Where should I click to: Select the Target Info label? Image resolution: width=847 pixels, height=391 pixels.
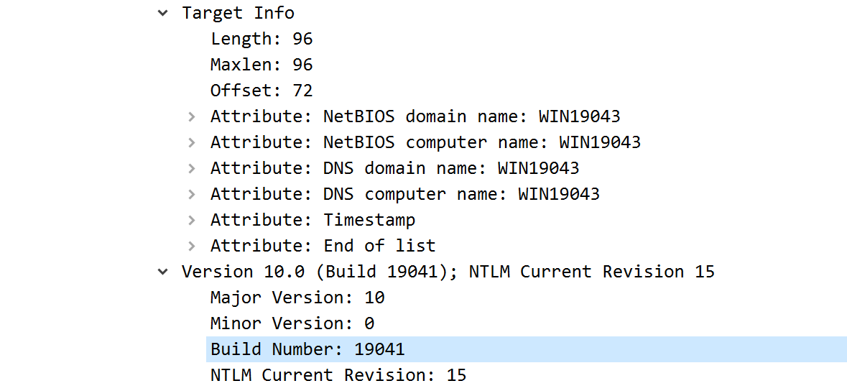tap(238, 13)
